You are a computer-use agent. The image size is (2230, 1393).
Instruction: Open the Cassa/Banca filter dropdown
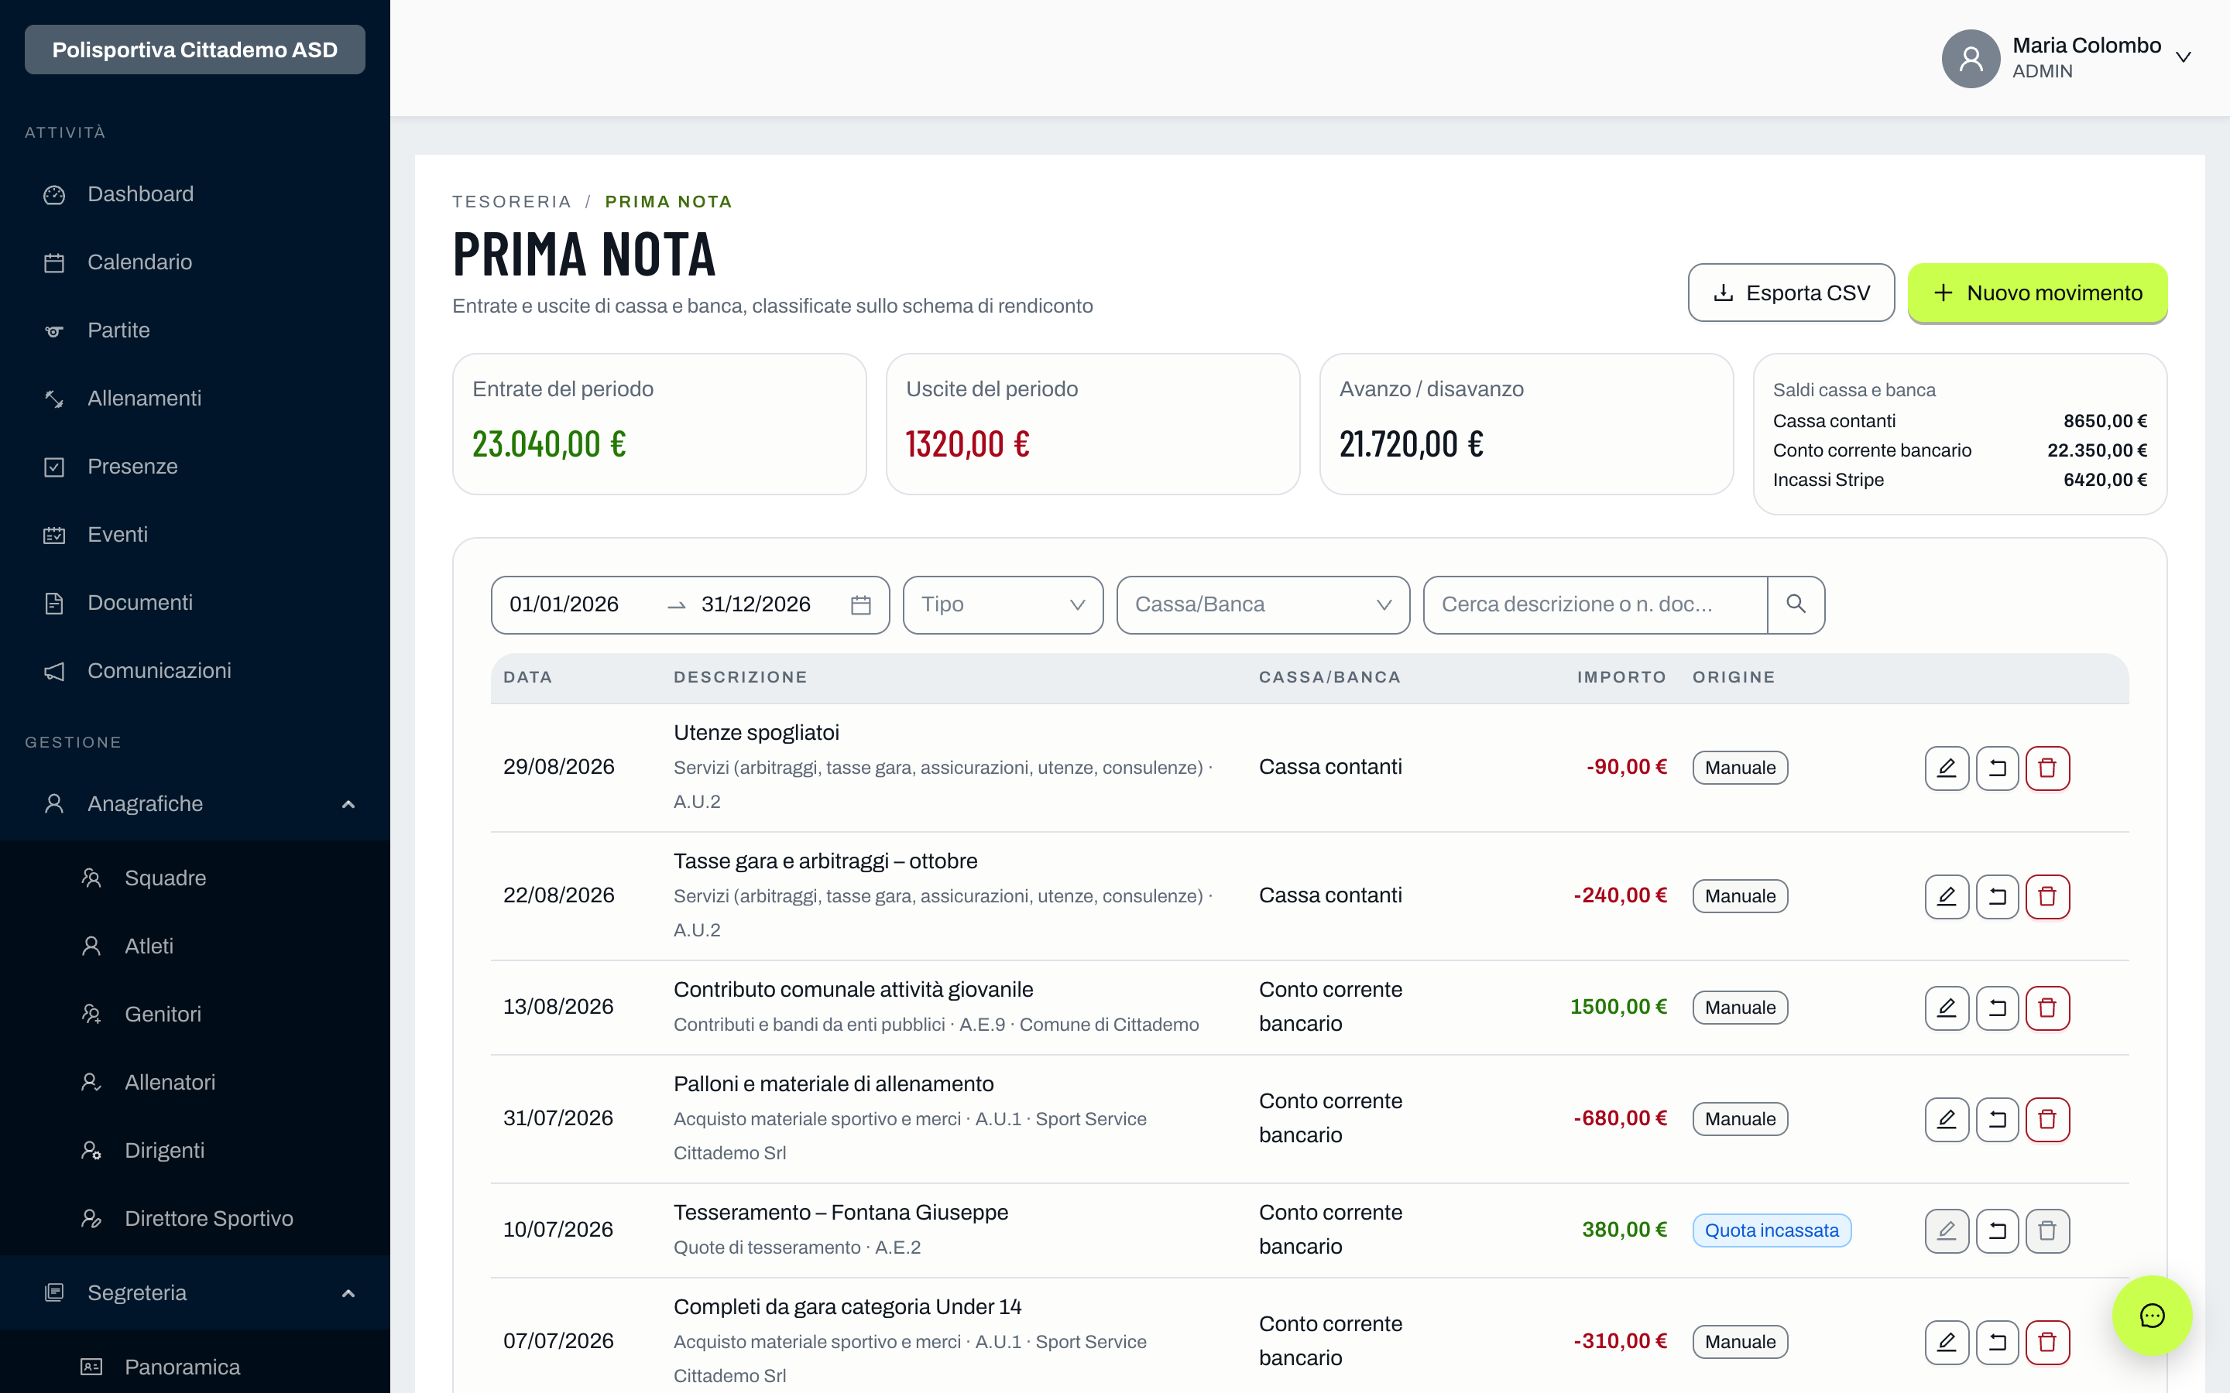point(1262,604)
